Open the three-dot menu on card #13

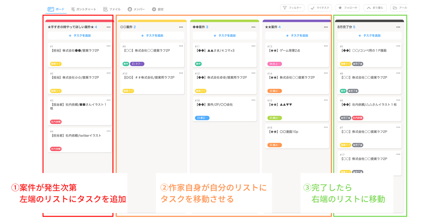326,46
